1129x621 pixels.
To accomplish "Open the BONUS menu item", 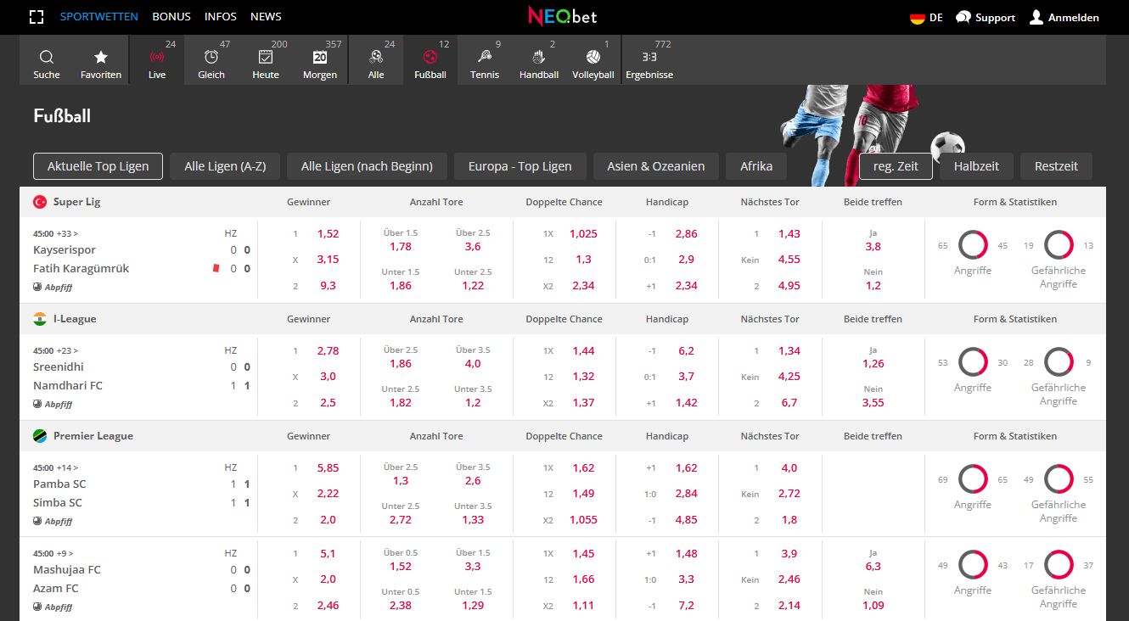I will 171,16.
